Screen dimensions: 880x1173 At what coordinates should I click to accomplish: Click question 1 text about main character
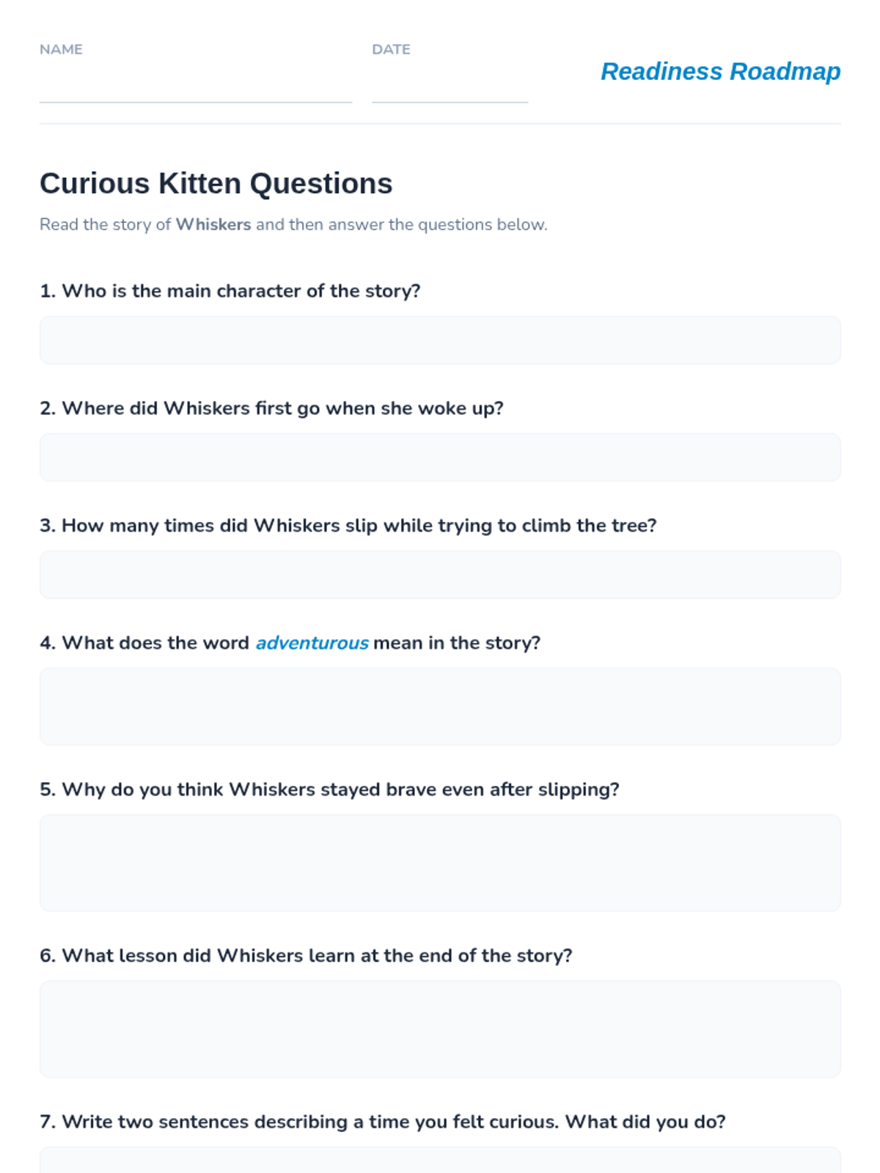[x=230, y=291]
